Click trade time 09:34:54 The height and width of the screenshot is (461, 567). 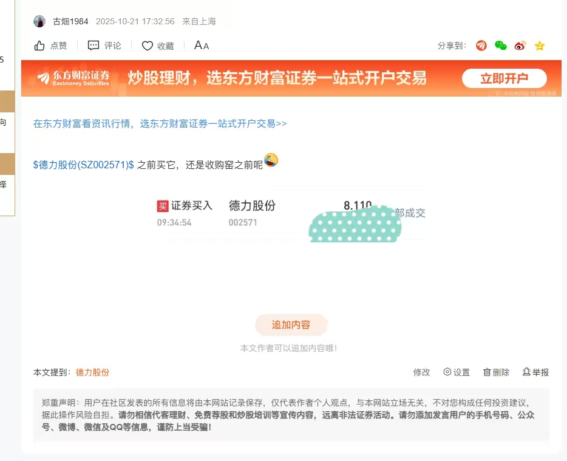[174, 222]
